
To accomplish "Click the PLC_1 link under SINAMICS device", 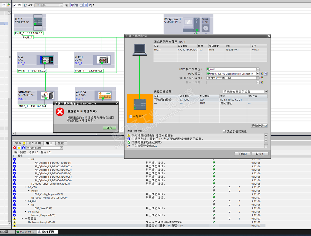I will 22,99.
